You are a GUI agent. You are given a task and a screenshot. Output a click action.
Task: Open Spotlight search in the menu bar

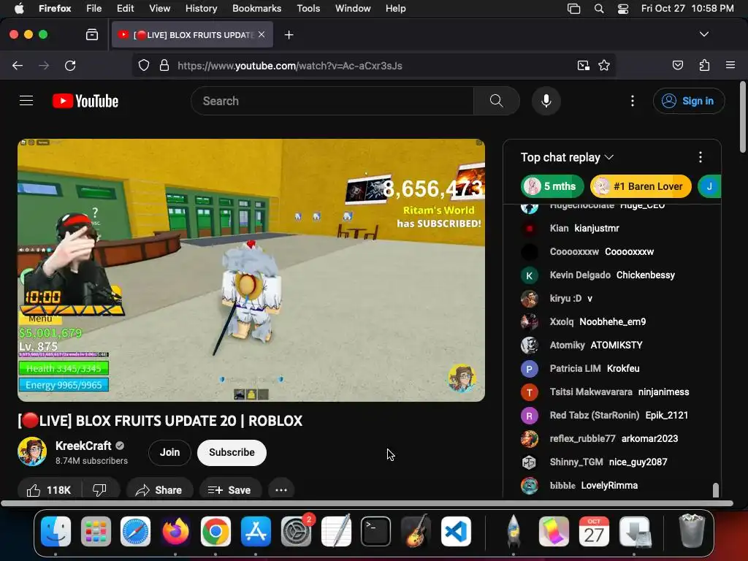(x=599, y=9)
